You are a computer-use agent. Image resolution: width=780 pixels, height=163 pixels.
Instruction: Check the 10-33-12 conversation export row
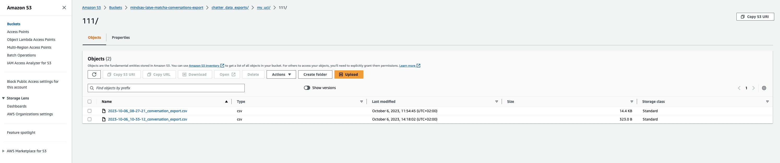(x=89, y=119)
